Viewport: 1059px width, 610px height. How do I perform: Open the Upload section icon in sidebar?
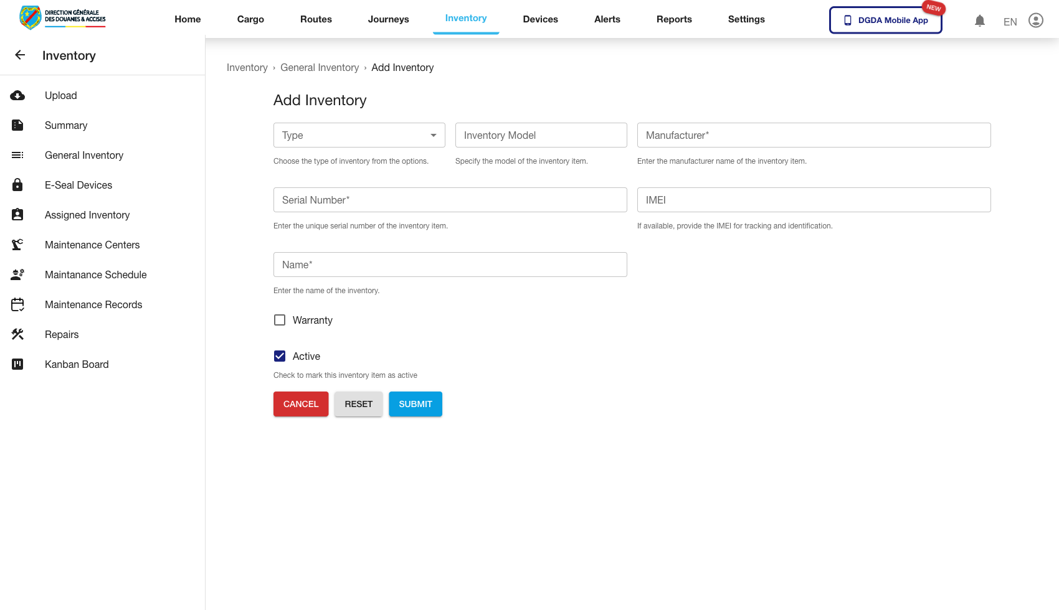click(x=17, y=95)
